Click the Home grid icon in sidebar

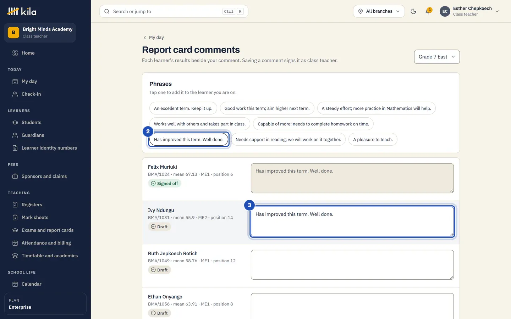pos(15,53)
